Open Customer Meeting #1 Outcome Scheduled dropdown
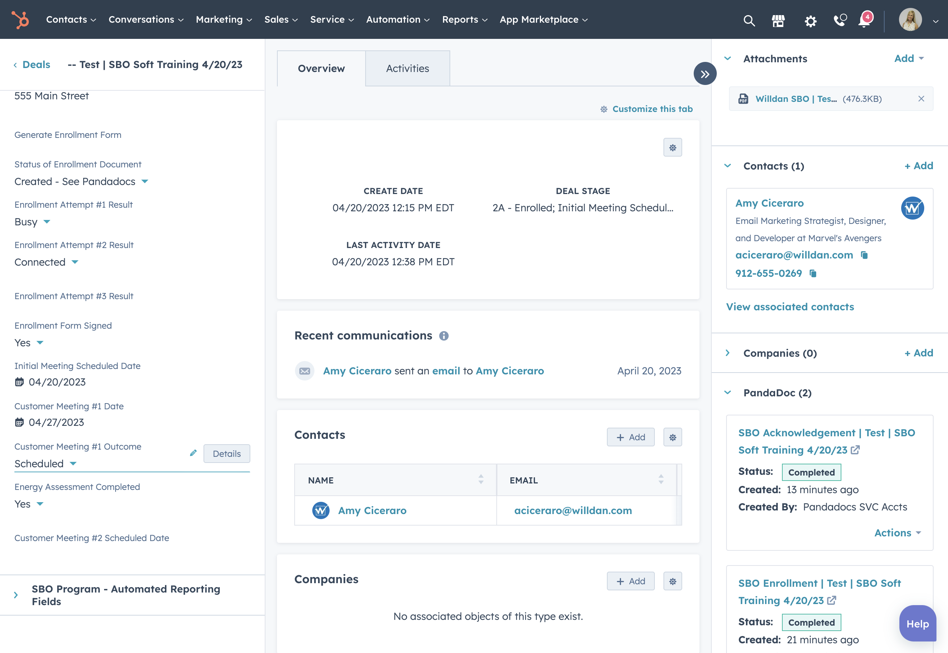 click(73, 464)
